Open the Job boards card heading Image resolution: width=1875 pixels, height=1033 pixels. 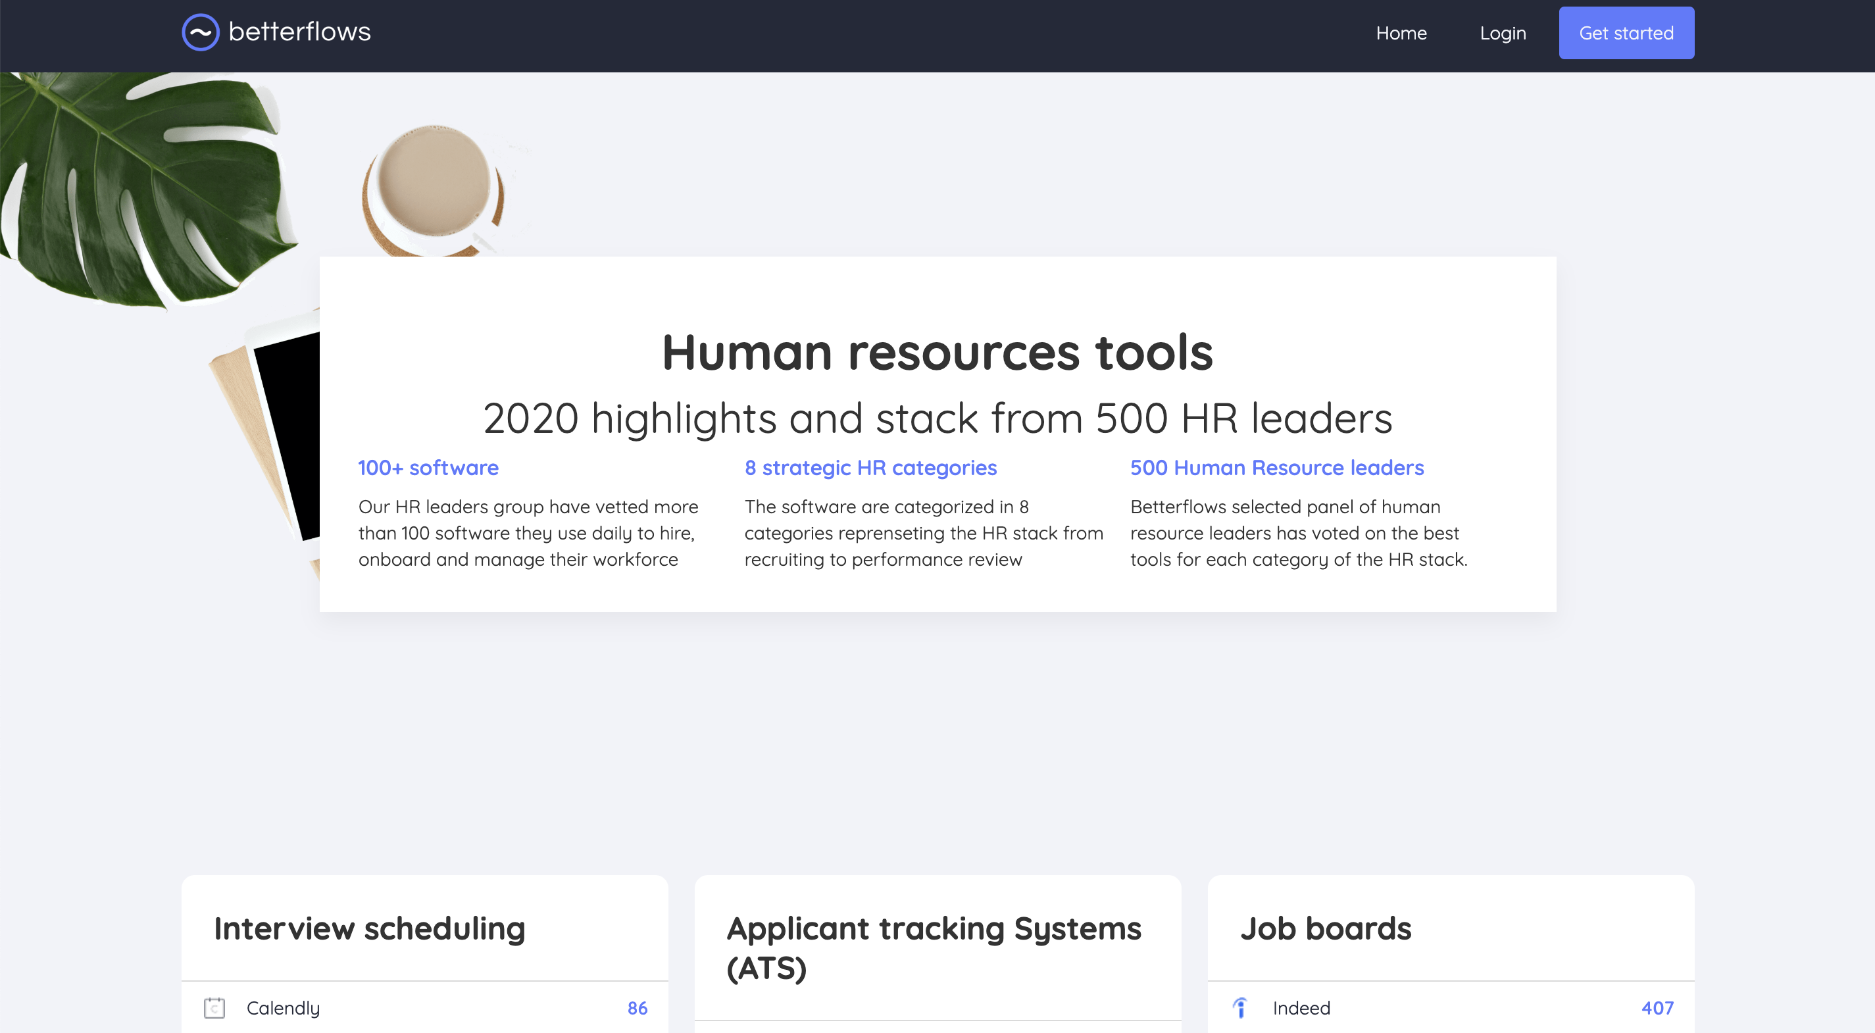click(x=1326, y=928)
